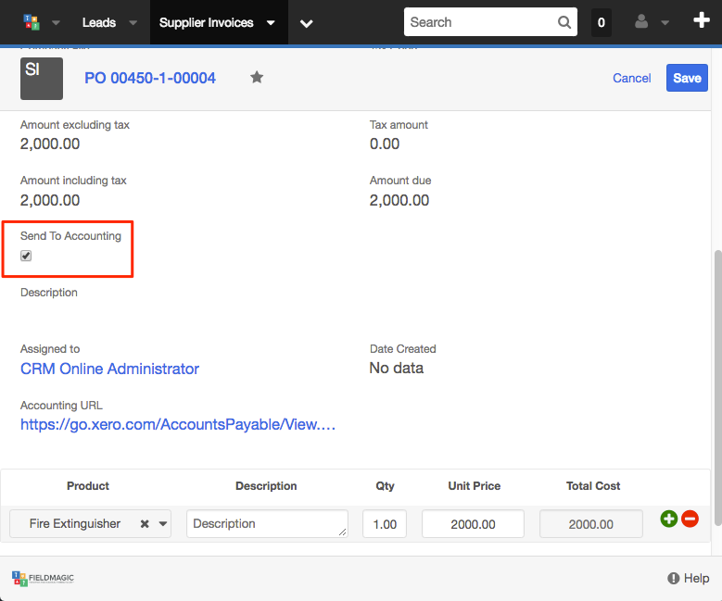Click the Total Cost column header

(x=593, y=486)
